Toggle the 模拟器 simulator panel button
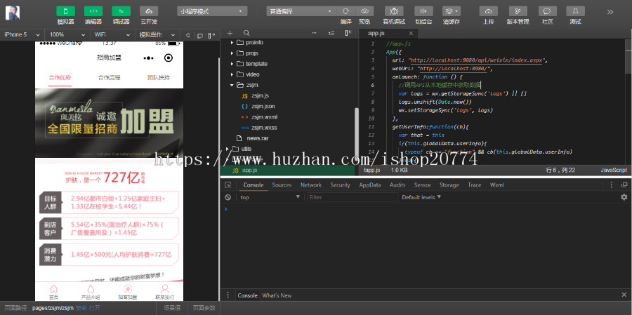 [65, 11]
